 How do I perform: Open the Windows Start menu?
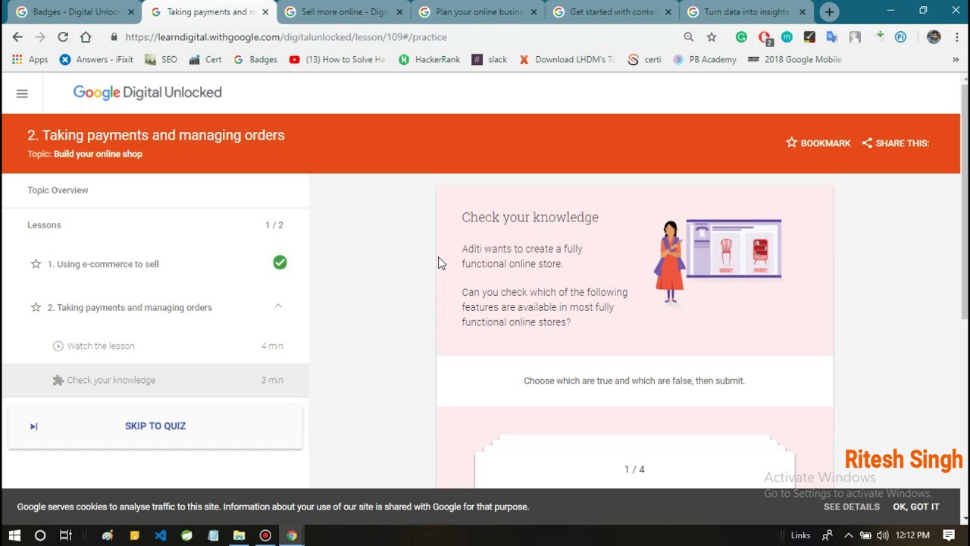(14, 535)
